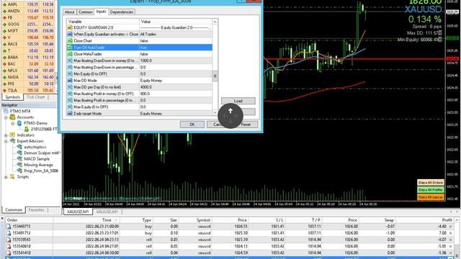Image resolution: width=461 pixels, height=259 pixels.
Task: Open the Tick Chart tab
Action: point(36,97)
